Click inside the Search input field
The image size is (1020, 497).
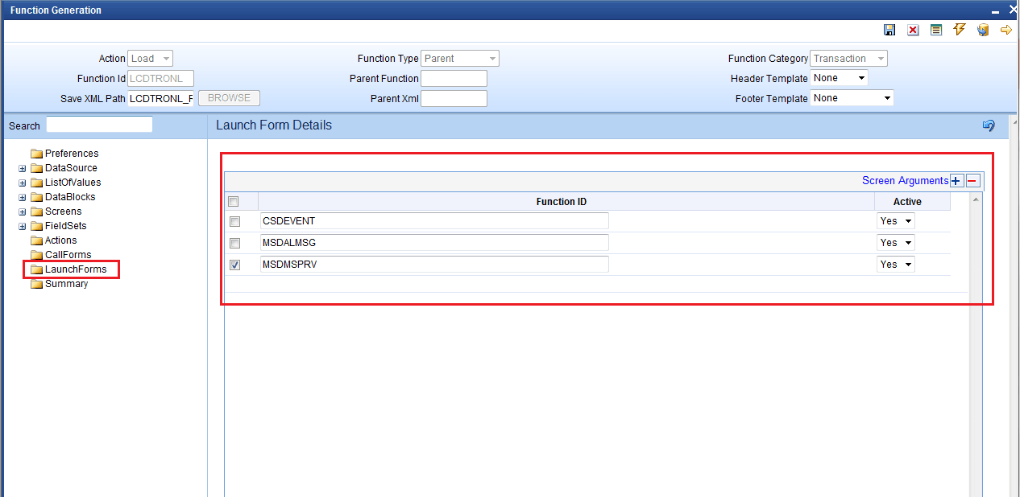point(98,123)
